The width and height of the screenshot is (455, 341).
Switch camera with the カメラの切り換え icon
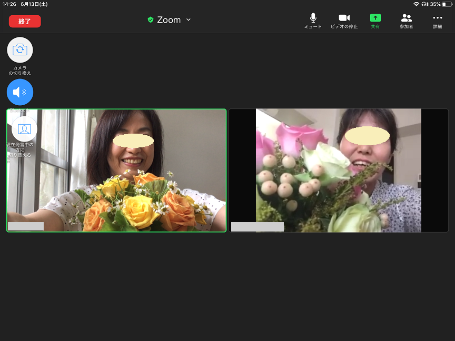pyautogui.click(x=20, y=50)
